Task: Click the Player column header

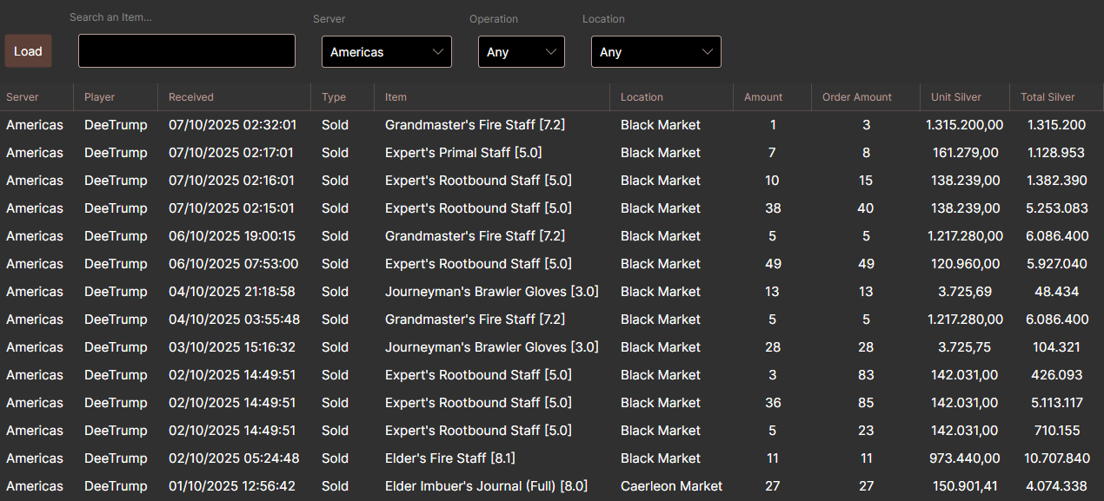Action: click(x=100, y=97)
